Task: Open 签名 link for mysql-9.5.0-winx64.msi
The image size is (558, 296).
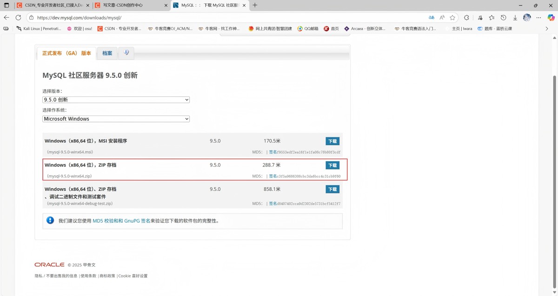Action: (273, 152)
